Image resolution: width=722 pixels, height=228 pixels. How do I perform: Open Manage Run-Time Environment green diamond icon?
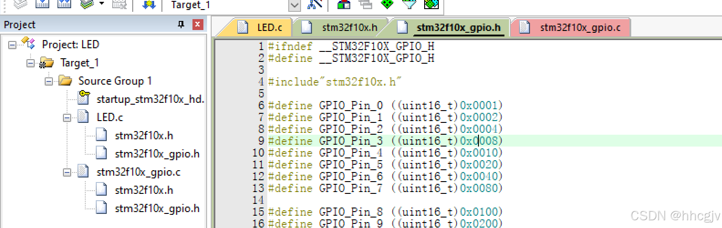(x=387, y=4)
